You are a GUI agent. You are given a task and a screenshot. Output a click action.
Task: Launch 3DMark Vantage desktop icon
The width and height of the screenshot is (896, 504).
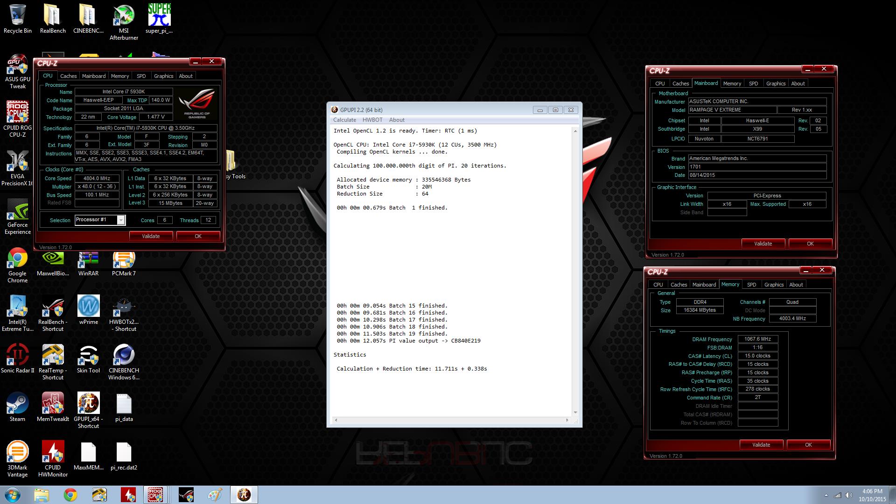(18, 459)
